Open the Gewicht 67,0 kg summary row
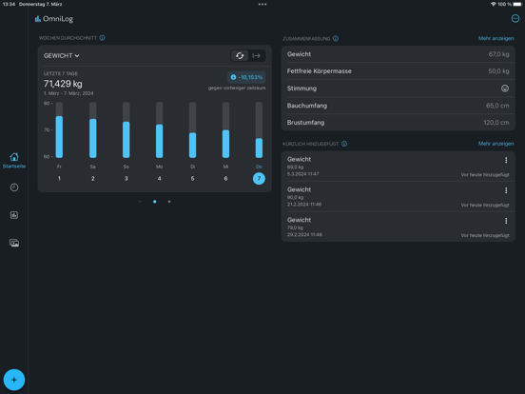The width and height of the screenshot is (525, 394). click(399, 54)
